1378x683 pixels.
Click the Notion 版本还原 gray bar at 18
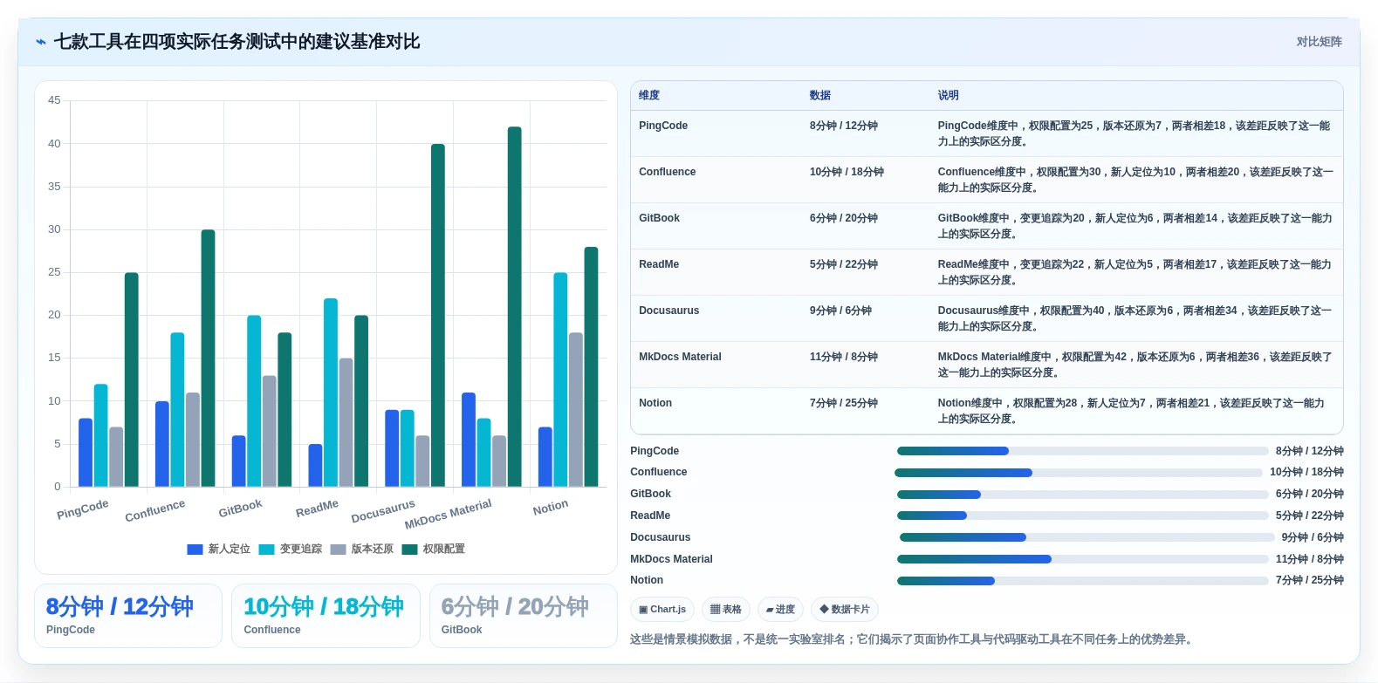pos(576,410)
